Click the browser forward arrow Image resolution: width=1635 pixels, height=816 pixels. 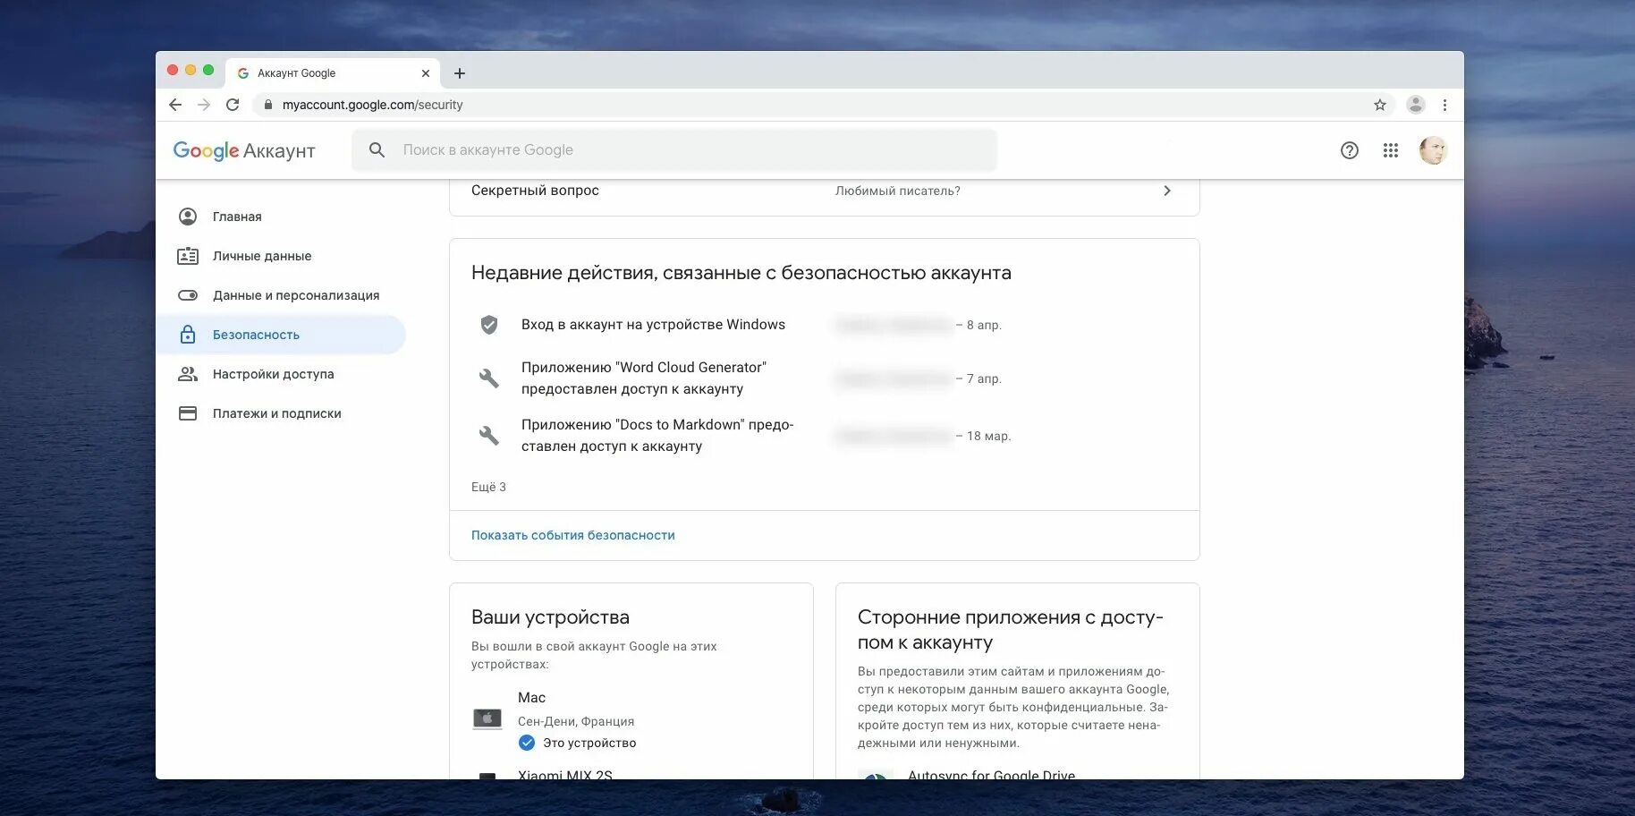(204, 105)
